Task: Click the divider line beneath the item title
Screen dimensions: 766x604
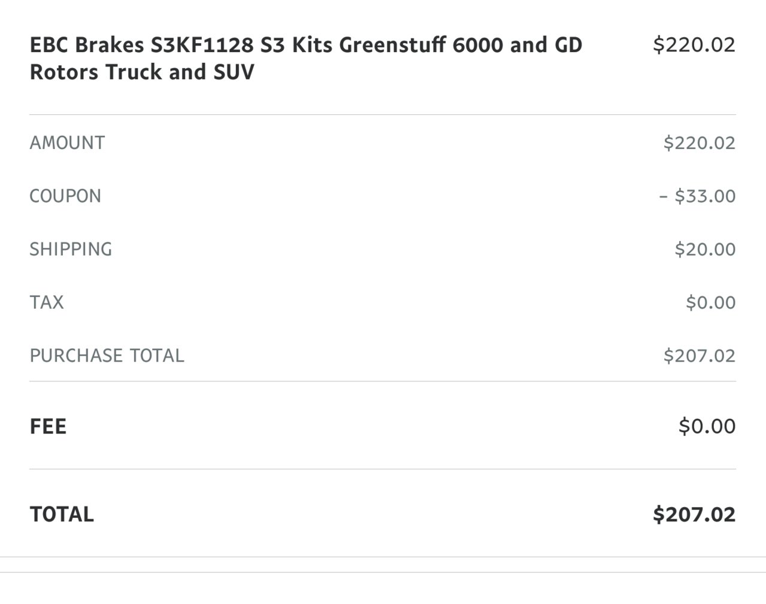Action: point(383,114)
